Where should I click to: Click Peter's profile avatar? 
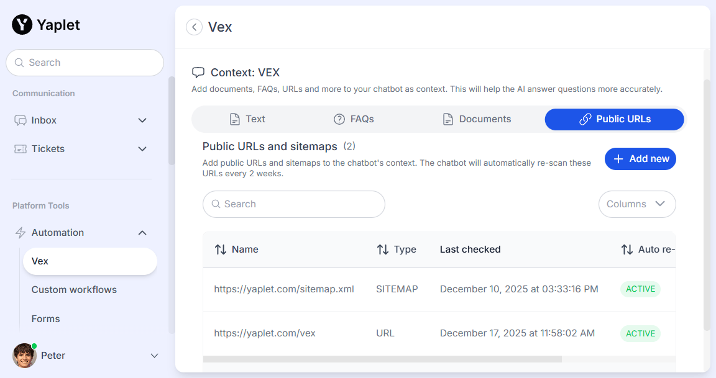(24, 356)
